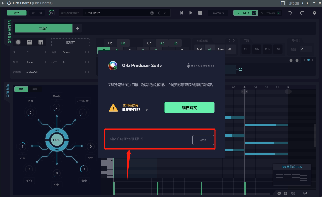Click the Play button in the transport bar

[x=191, y=13]
